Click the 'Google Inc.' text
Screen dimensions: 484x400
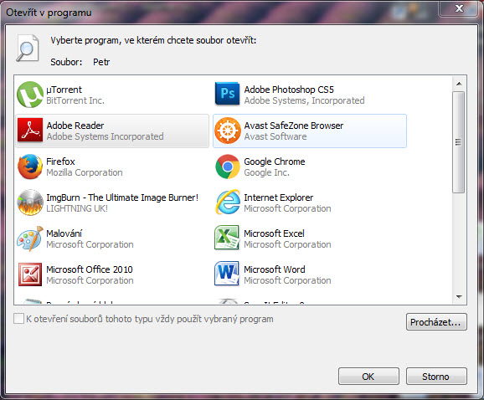pyautogui.click(x=266, y=172)
